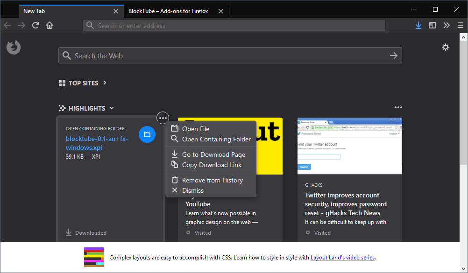Click the colorful snippet image
The image size is (468, 273).
point(94,257)
